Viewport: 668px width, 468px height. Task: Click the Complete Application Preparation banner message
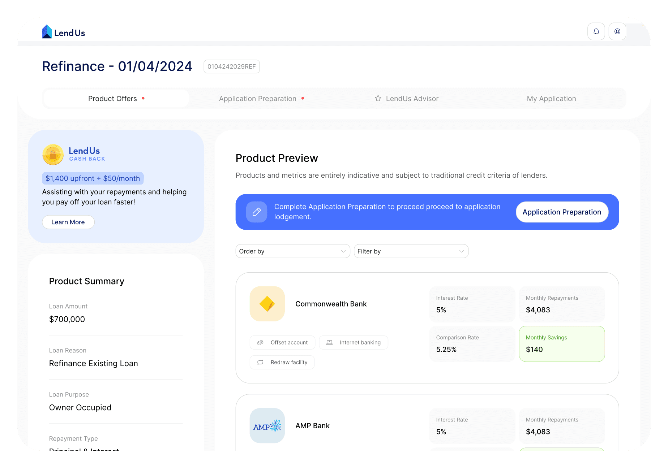(x=387, y=212)
